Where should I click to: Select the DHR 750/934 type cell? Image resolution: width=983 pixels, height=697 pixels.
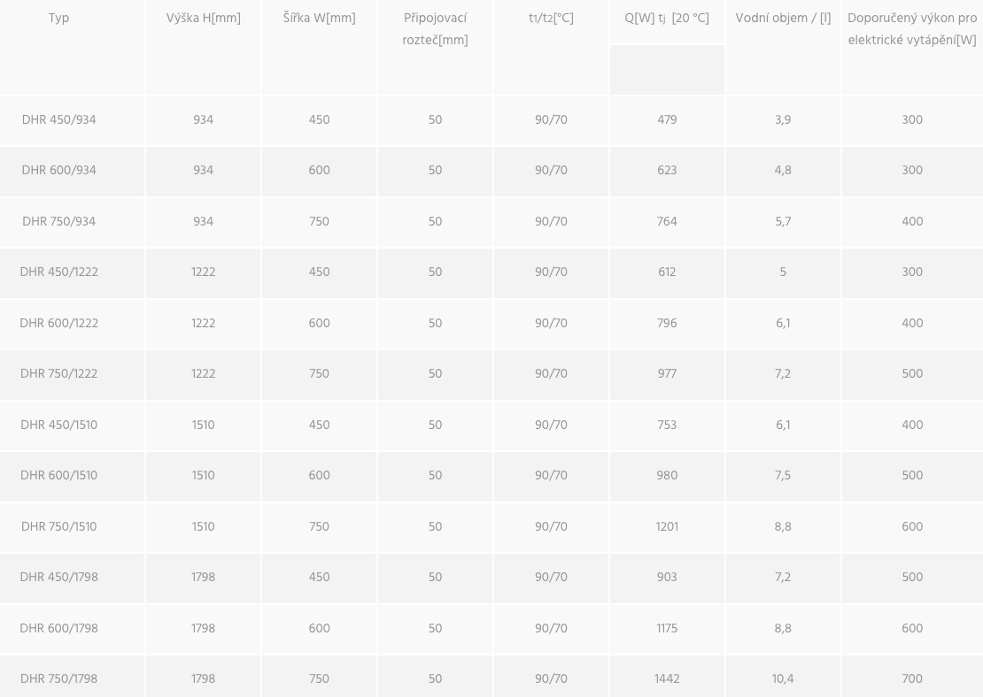coord(58,222)
